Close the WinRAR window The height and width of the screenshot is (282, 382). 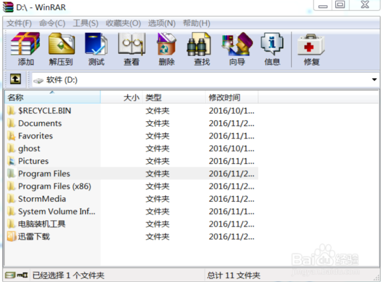pos(365,5)
